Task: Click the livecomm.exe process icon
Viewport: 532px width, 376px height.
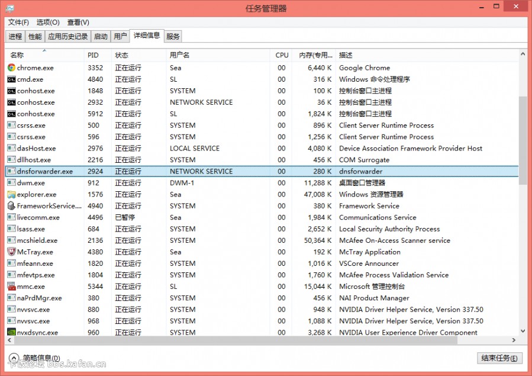Action: click(x=11, y=217)
